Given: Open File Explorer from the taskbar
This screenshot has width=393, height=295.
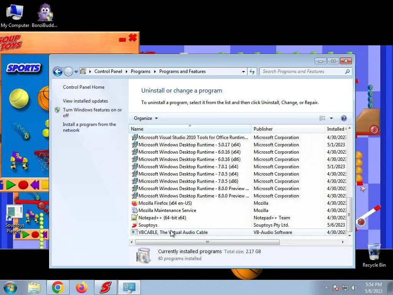Looking at the screenshot, I should click(34, 287).
